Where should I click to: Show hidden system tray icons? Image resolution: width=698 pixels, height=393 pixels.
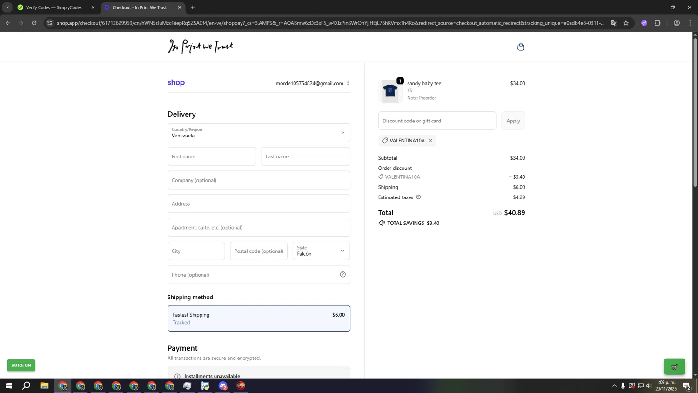click(614, 386)
